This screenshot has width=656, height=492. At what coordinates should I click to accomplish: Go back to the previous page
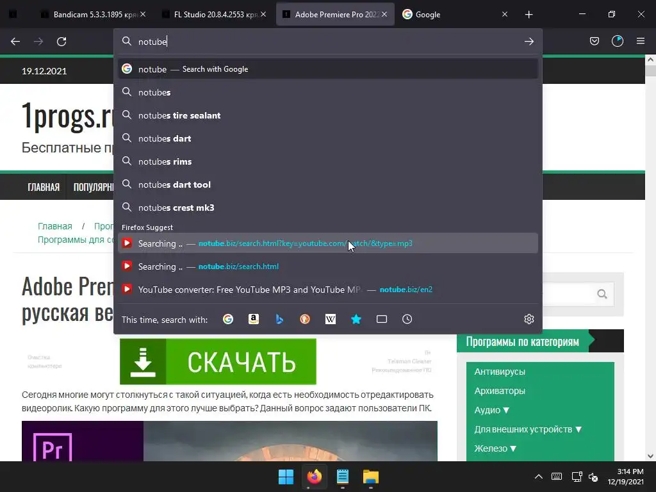15,42
